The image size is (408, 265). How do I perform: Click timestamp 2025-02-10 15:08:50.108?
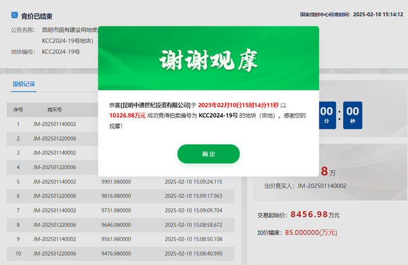click(194, 239)
